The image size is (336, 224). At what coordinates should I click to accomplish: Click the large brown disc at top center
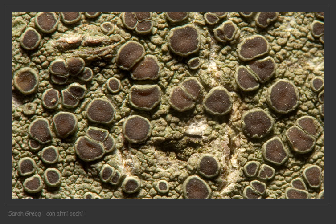pos(184,40)
